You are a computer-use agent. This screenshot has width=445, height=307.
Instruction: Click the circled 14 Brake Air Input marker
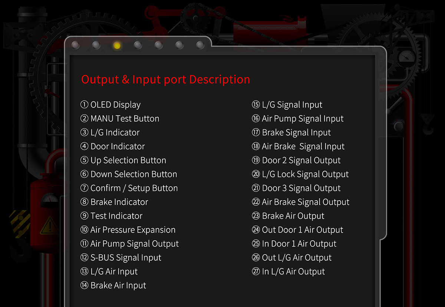coord(84,285)
